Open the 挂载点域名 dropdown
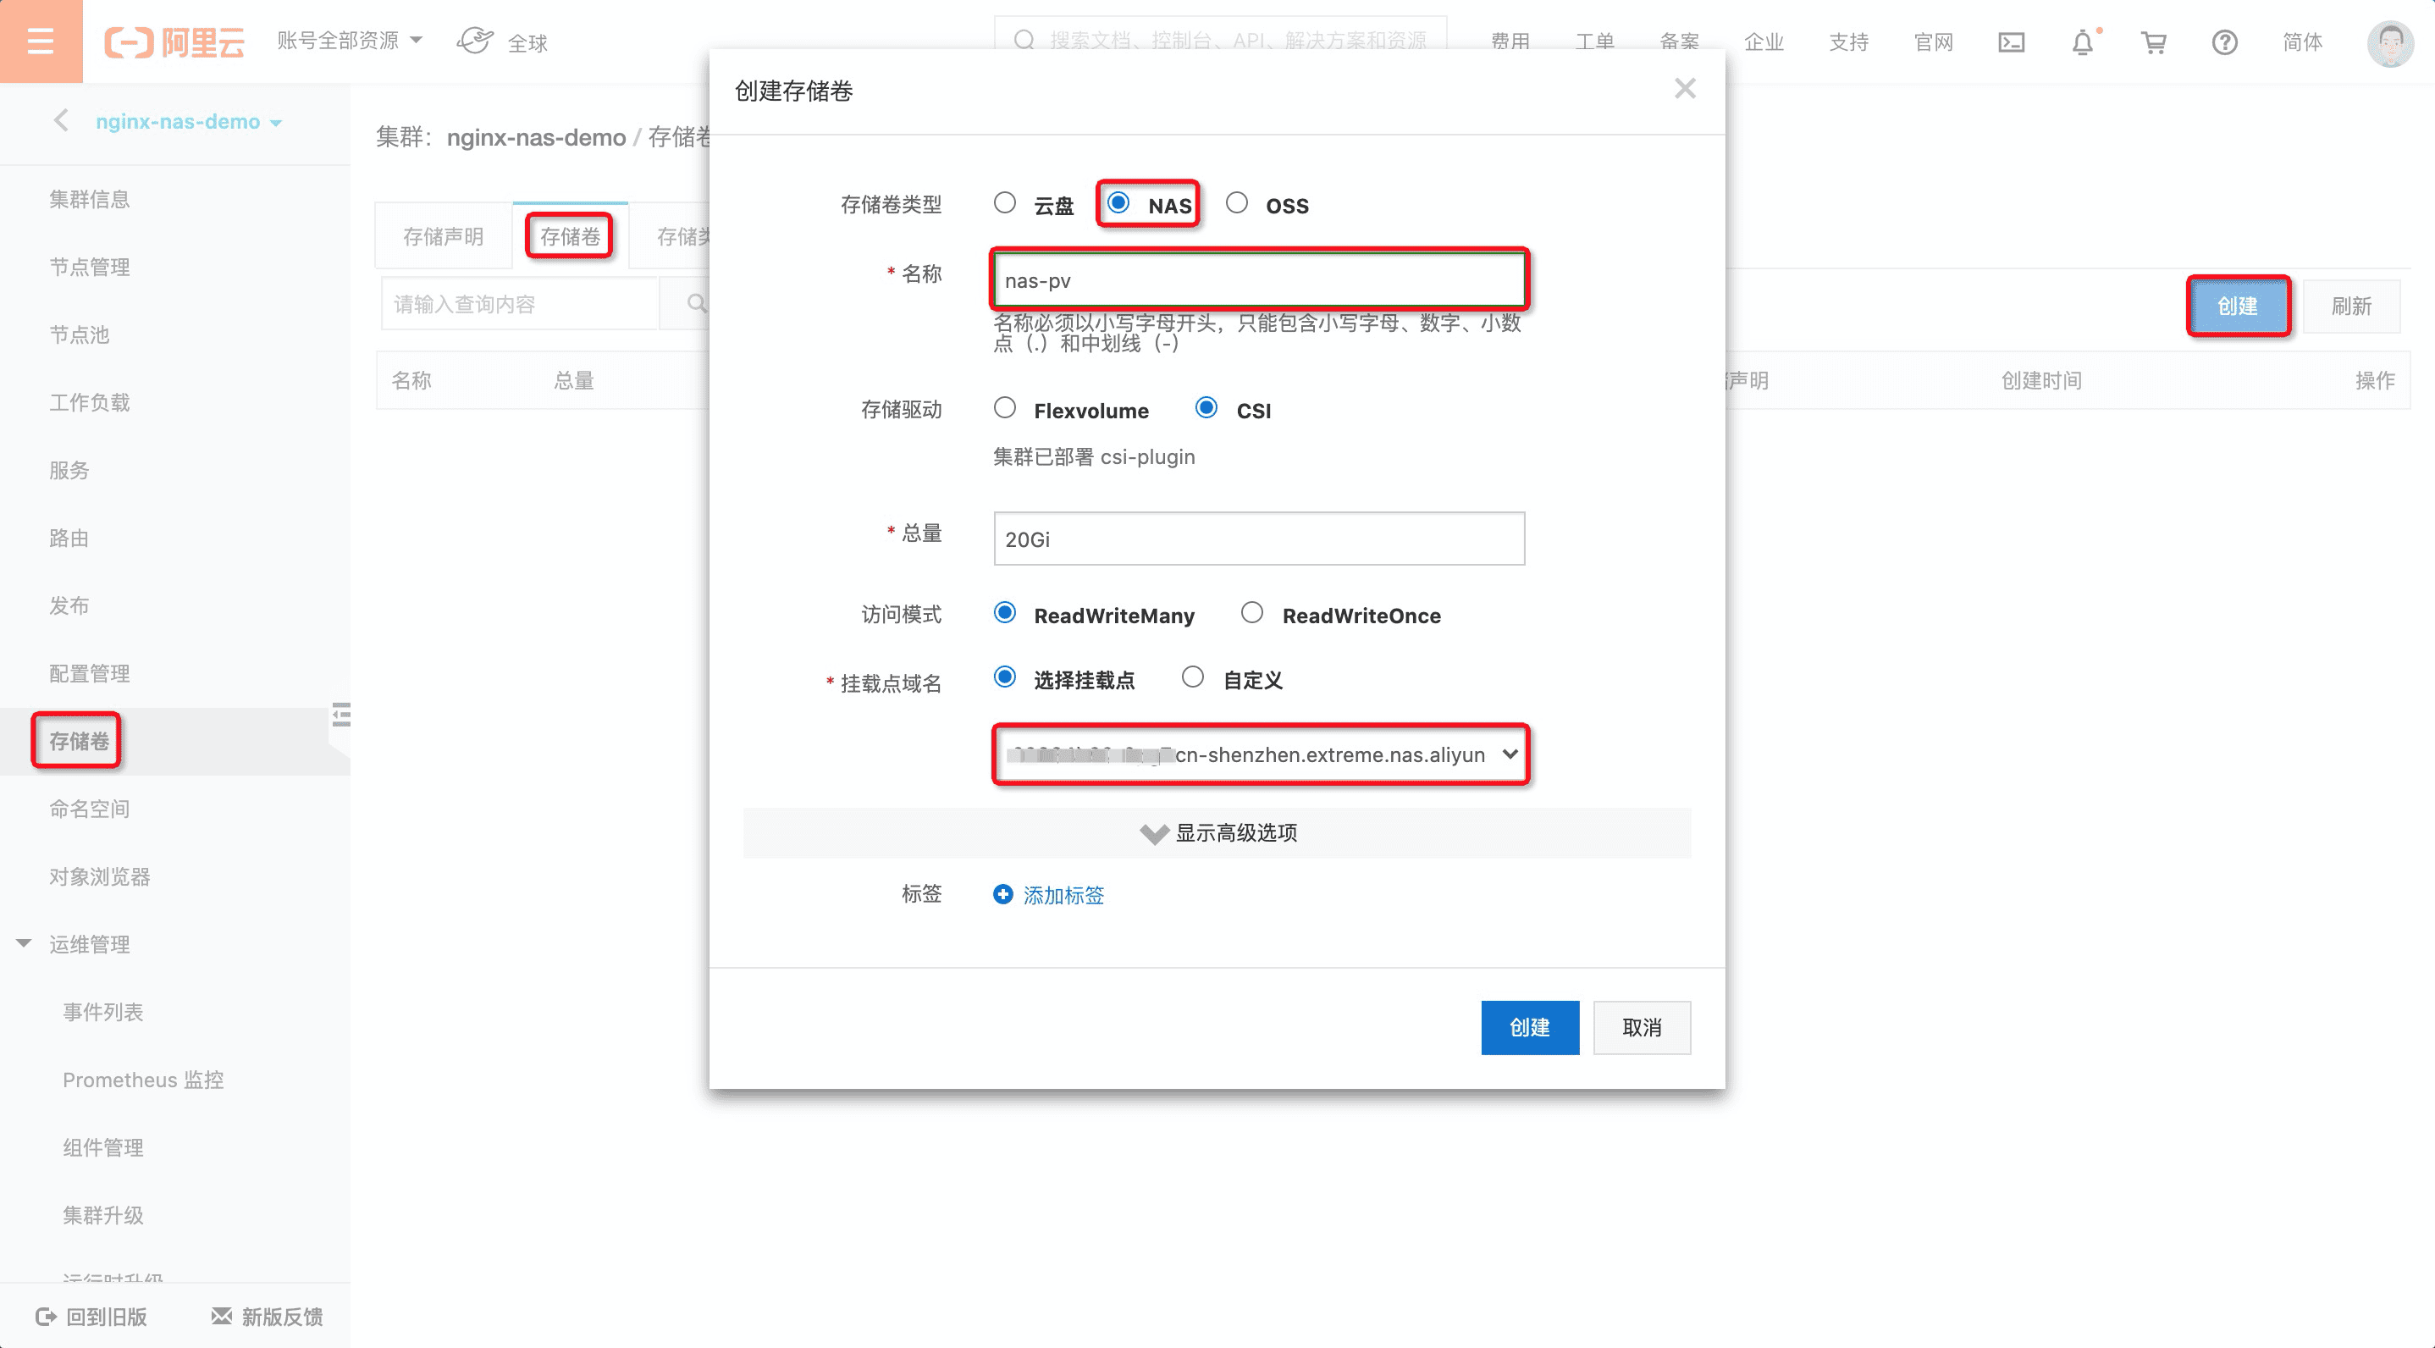The image size is (2435, 1348). (x=1258, y=754)
